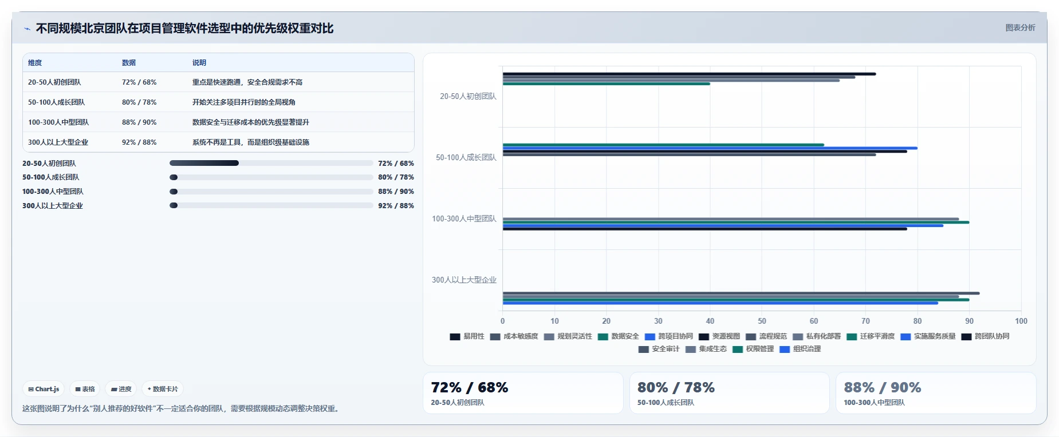Click the 20-50人初创团队 chart axis label

tap(468, 97)
